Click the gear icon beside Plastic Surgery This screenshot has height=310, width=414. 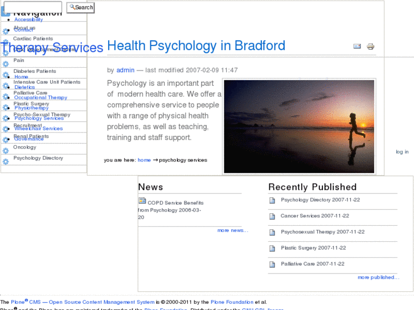tap(6, 108)
